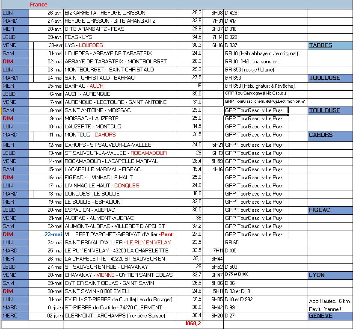Open the CAHORS link

[x=320, y=135]
